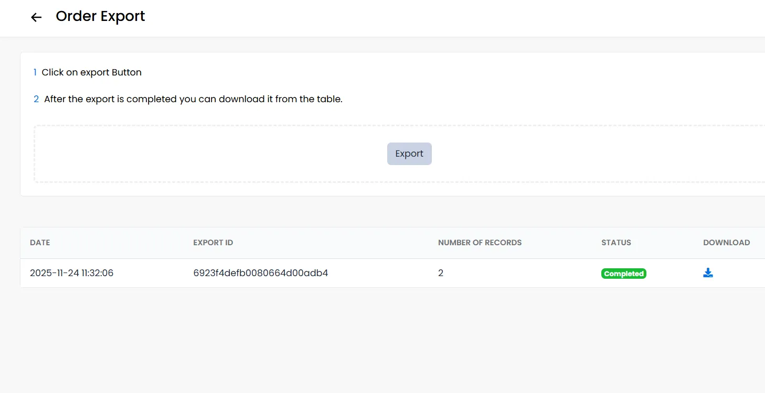Click the blue step number 1
The height and width of the screenshot is (393, 765).
(x=35, y=72)
